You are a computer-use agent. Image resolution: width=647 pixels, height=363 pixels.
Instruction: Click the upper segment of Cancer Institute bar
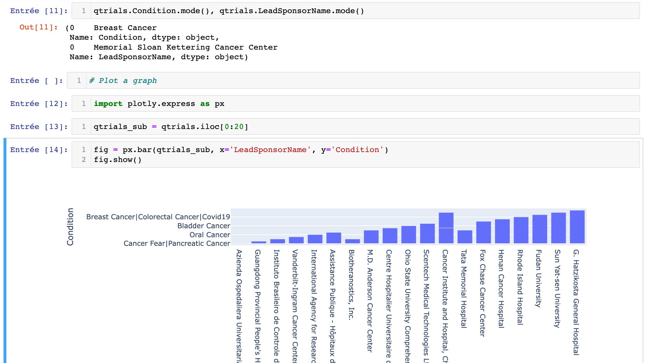coord(446,220)
